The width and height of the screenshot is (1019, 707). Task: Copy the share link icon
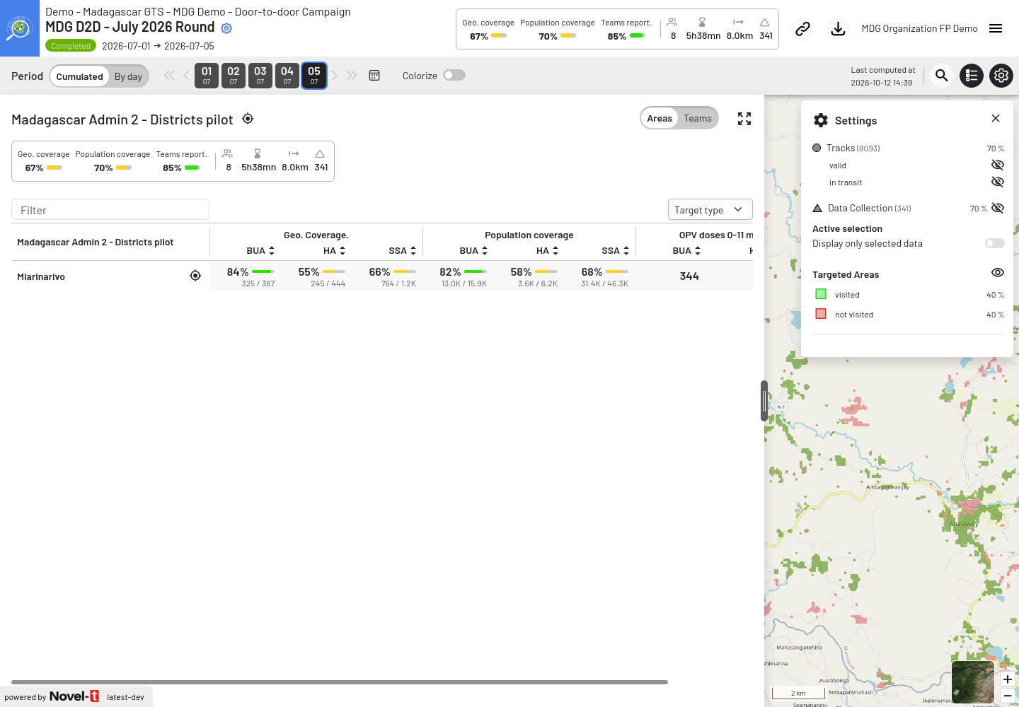point(802,29)
